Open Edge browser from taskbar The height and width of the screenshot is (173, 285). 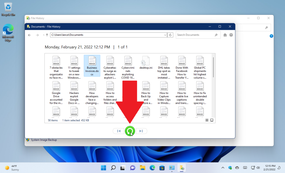click(x=152, y=168)
